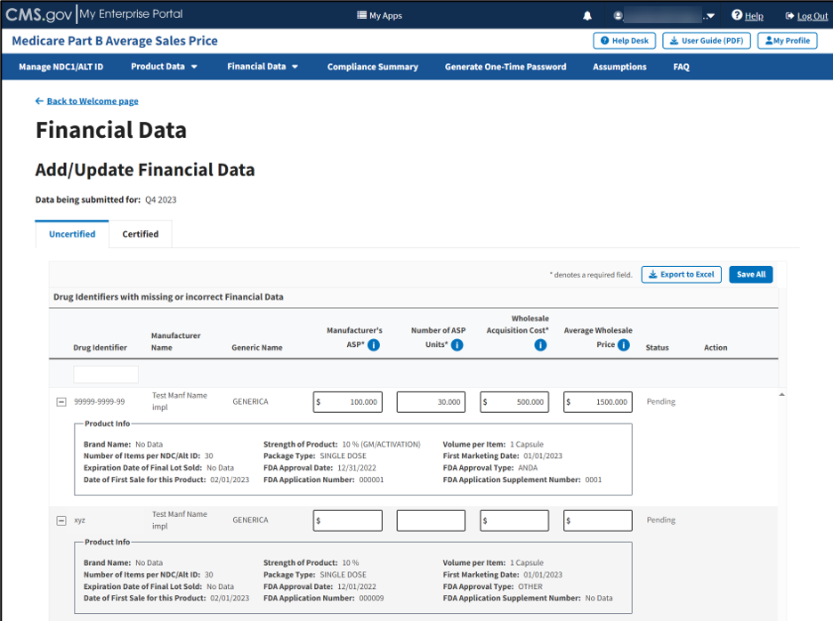Screen dimensions: 833x621
Task: Collapse the xyz drug row details
Action: pyautogui.click(x=61, y=520)
